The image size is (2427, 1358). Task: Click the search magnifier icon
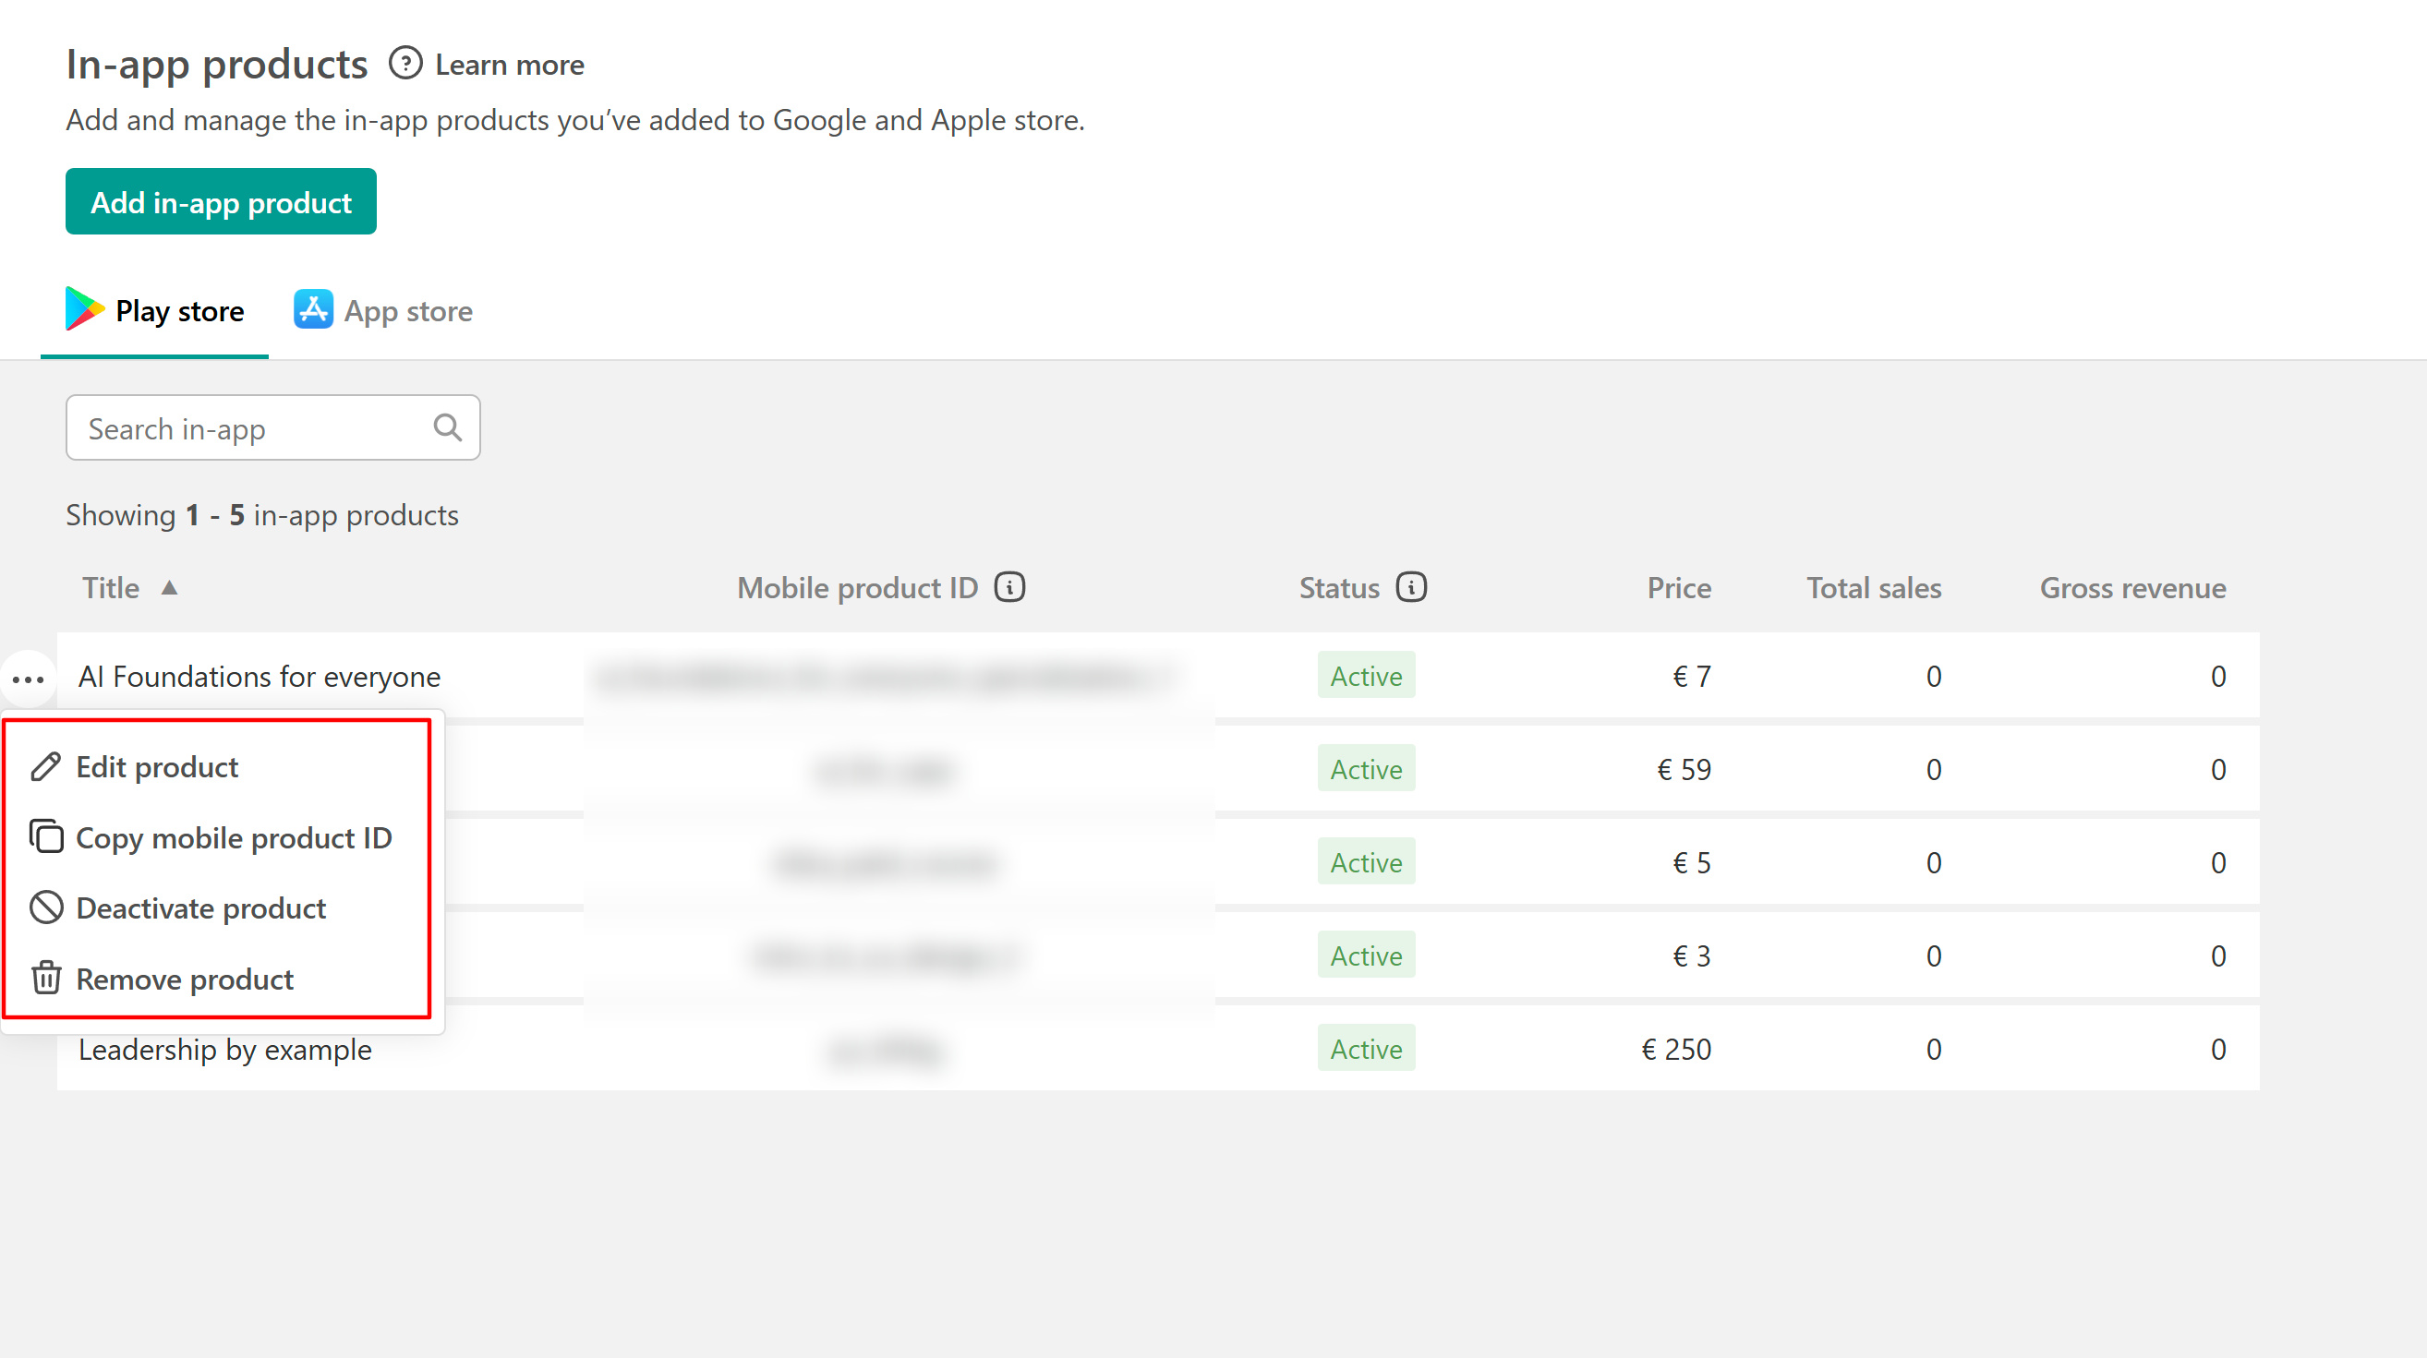pos(448,427)
